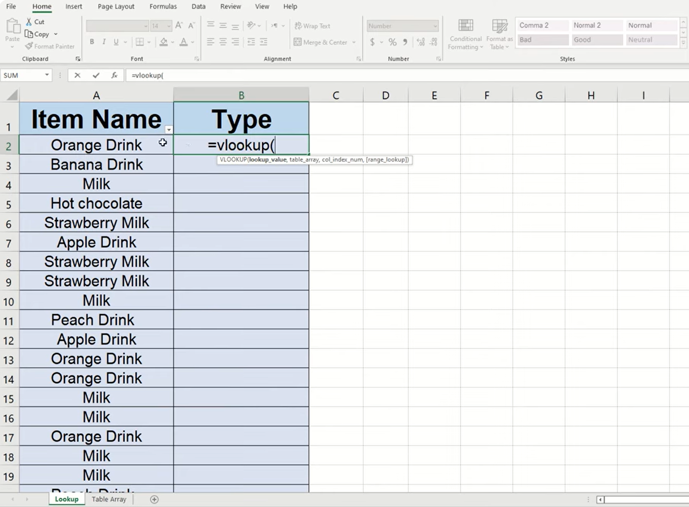Apply the Comma 2 cell style
Screen dimensions: 689x507
click(543, 25)
